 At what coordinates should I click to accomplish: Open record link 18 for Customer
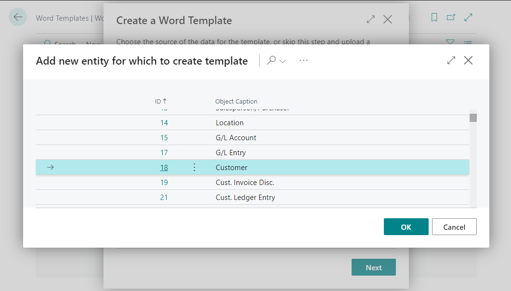[164, 167]
